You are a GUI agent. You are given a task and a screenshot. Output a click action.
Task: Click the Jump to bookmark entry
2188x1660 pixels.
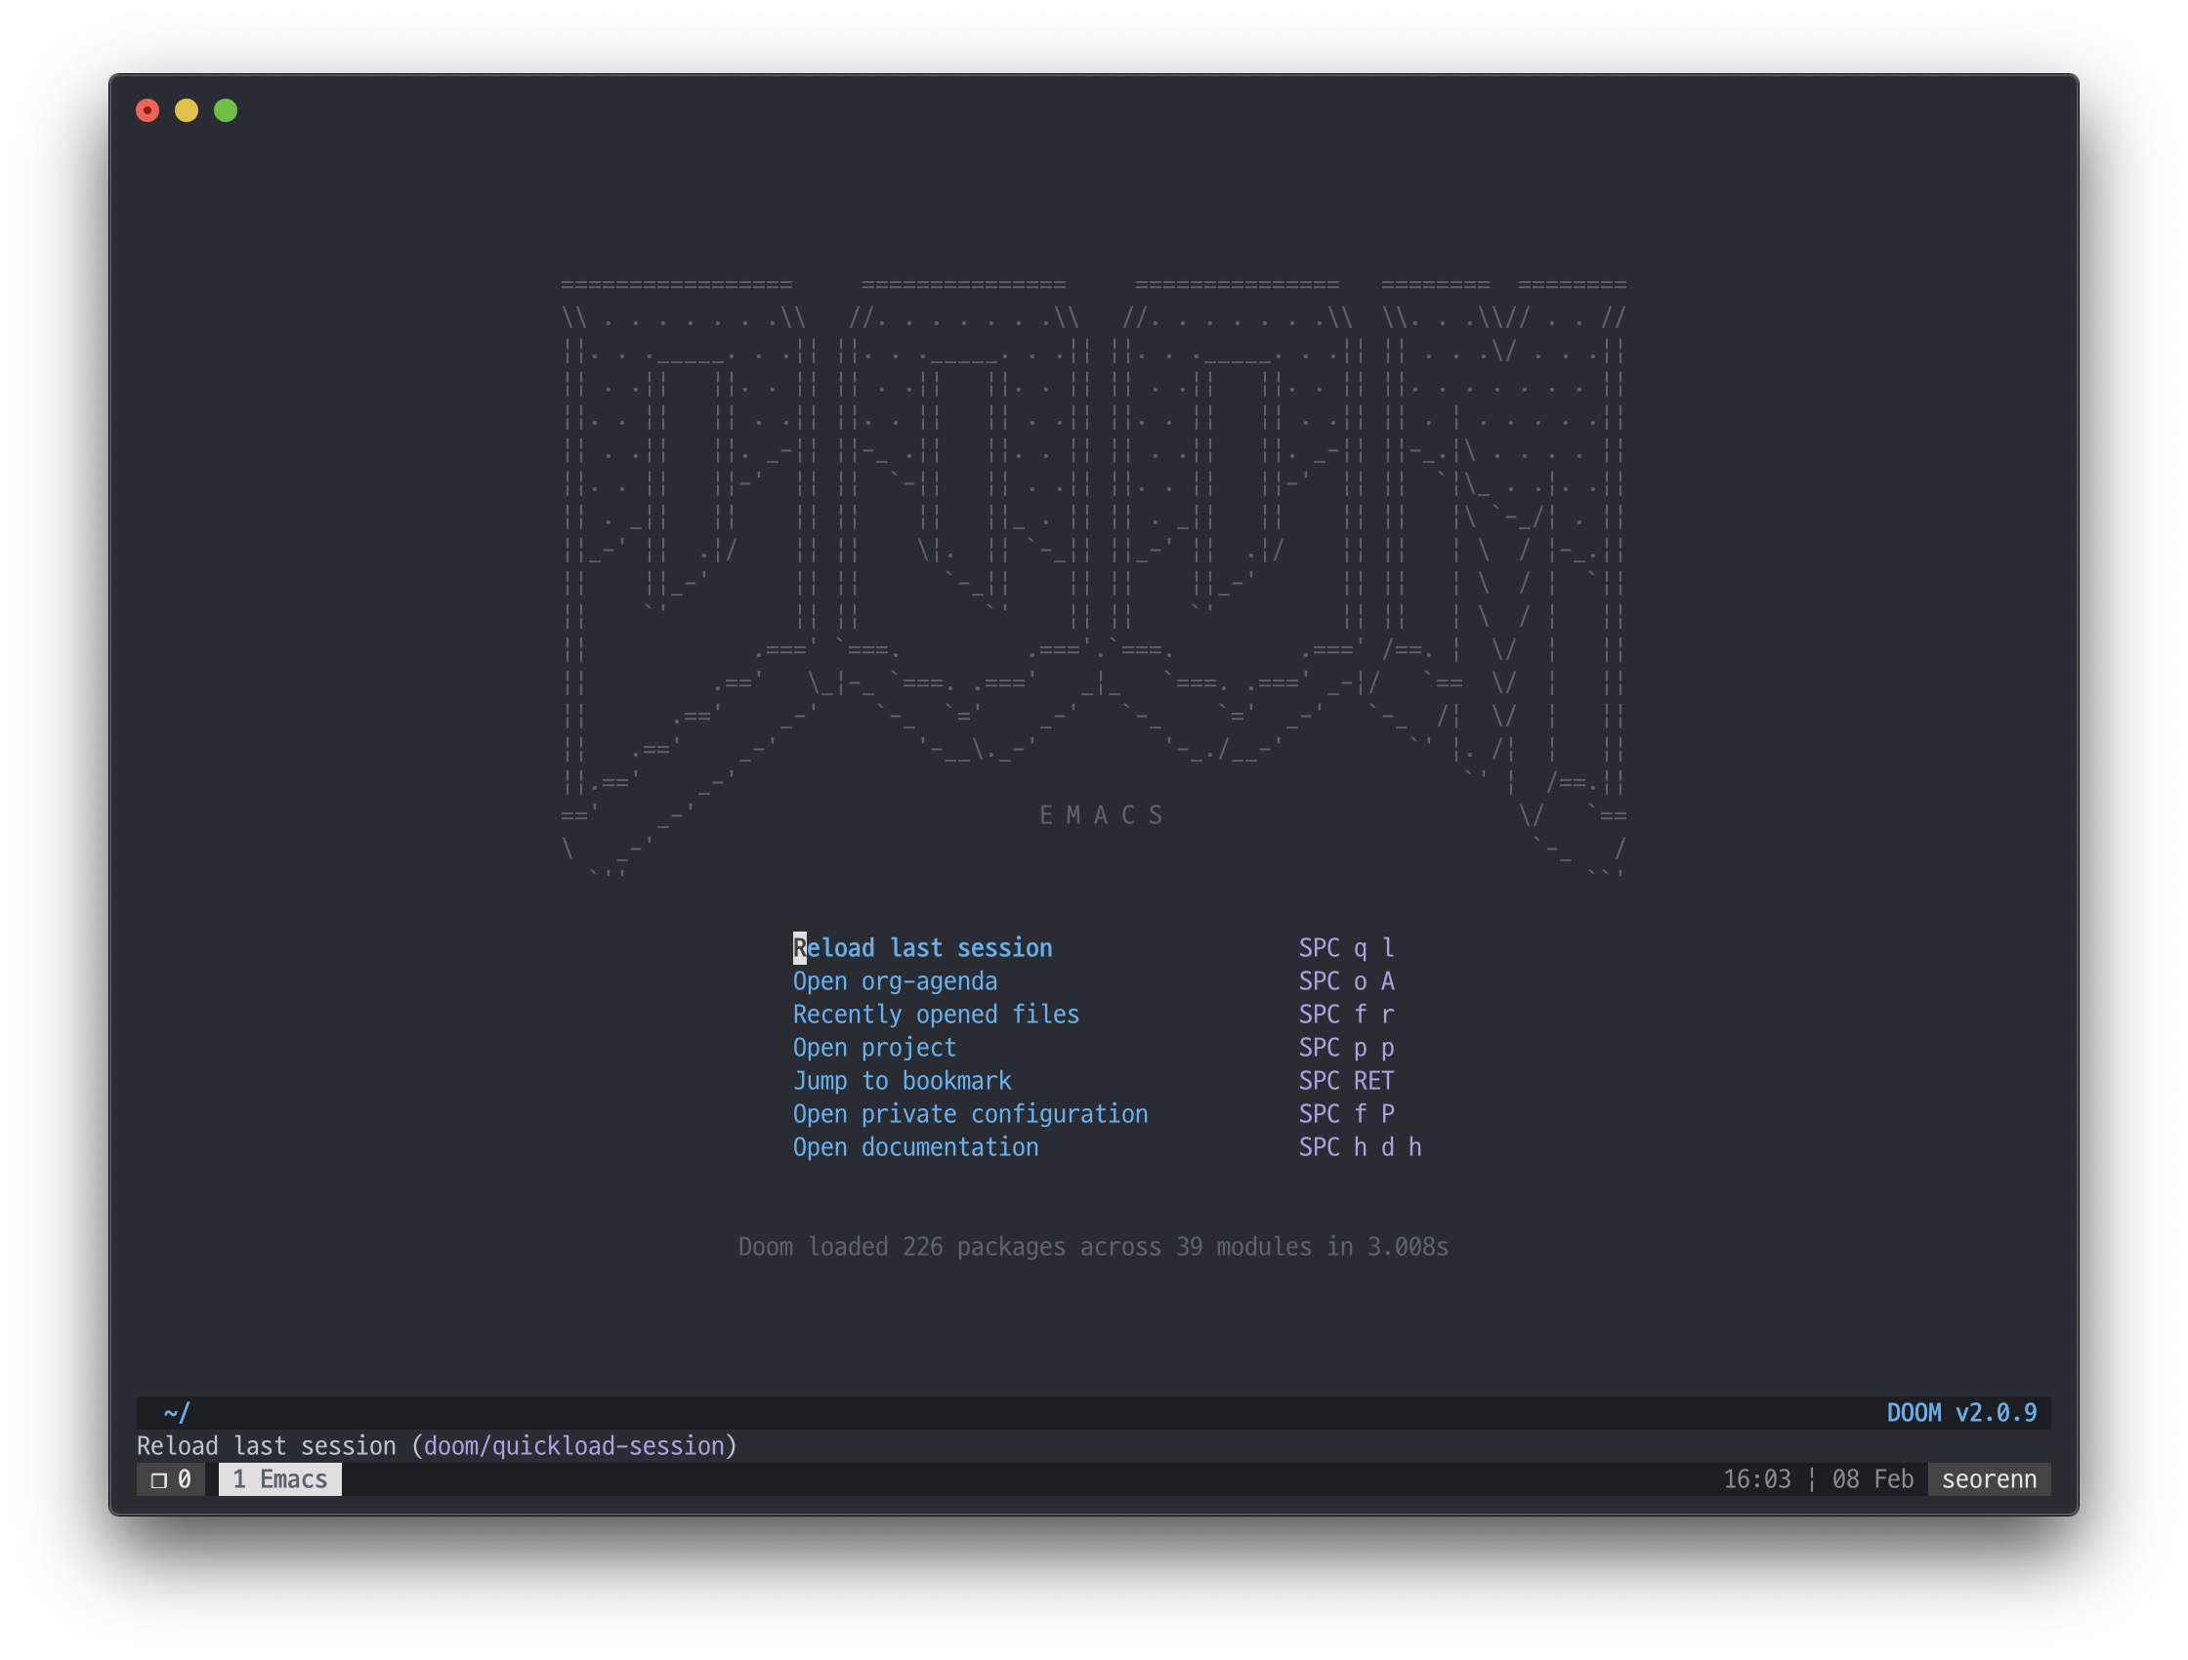tap(902, 1081)
